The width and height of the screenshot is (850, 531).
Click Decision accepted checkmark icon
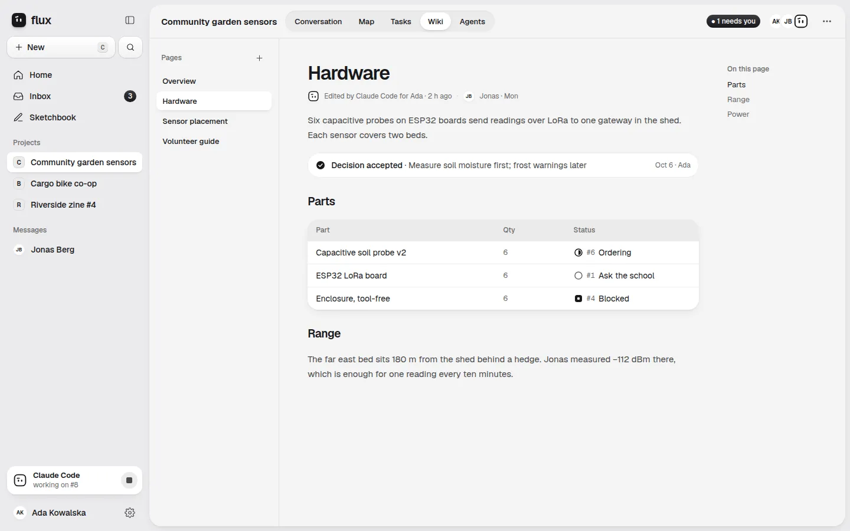pos(321,165)
